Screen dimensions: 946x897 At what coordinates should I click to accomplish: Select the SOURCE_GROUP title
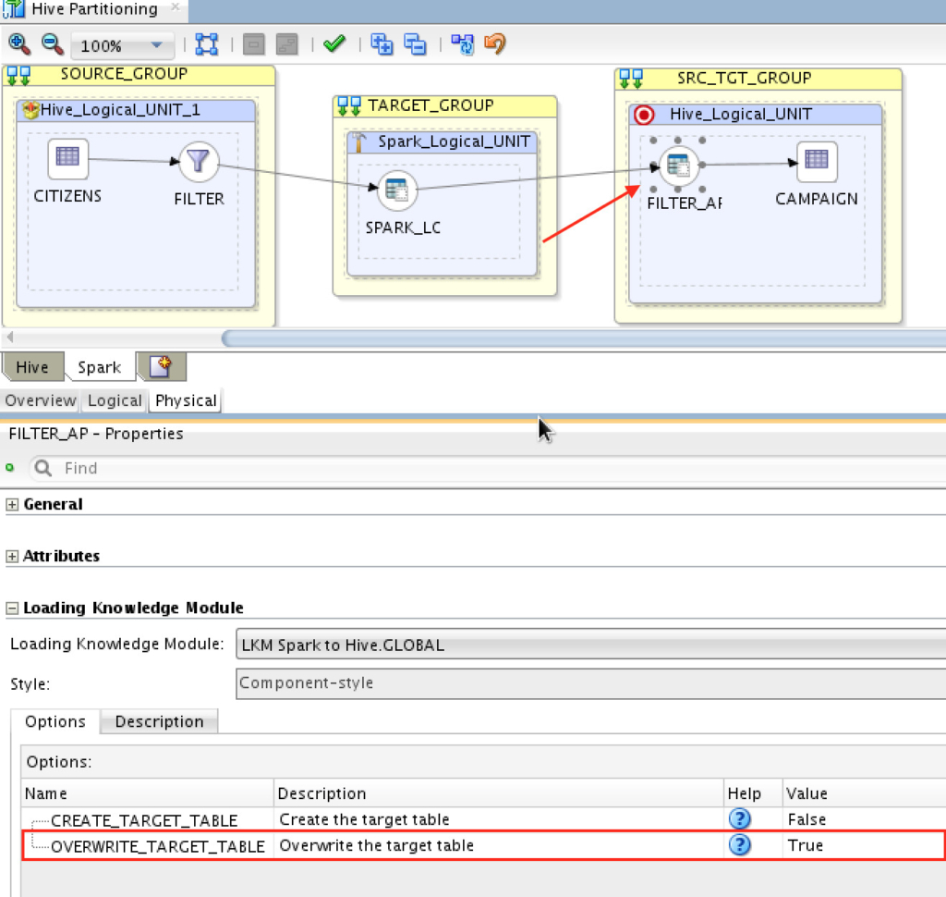tap(124, 74)
